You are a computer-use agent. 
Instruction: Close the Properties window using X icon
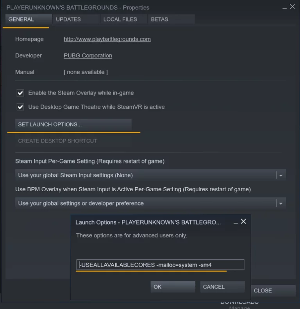coord(292,7)
